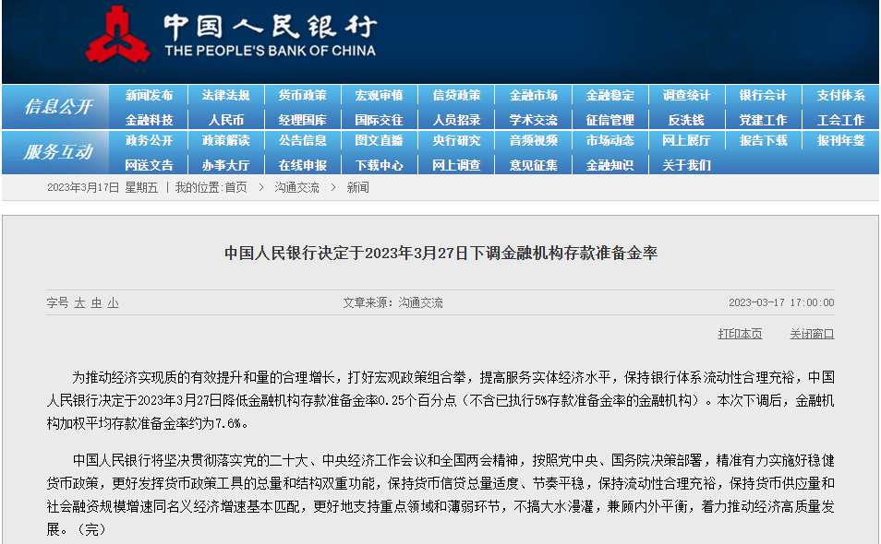Set font size to 大
Viewport: 881px width, 544px height.
(79, 302)
